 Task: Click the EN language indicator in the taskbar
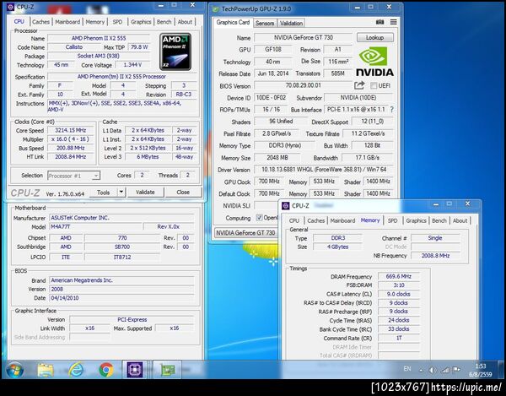pyautogui.click(x=407, y=368)
